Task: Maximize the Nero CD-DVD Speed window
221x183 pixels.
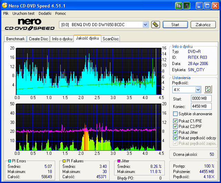Action: (x=207, y=6)
